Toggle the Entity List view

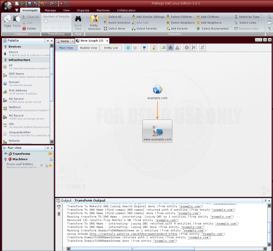(x=111, y=48)
